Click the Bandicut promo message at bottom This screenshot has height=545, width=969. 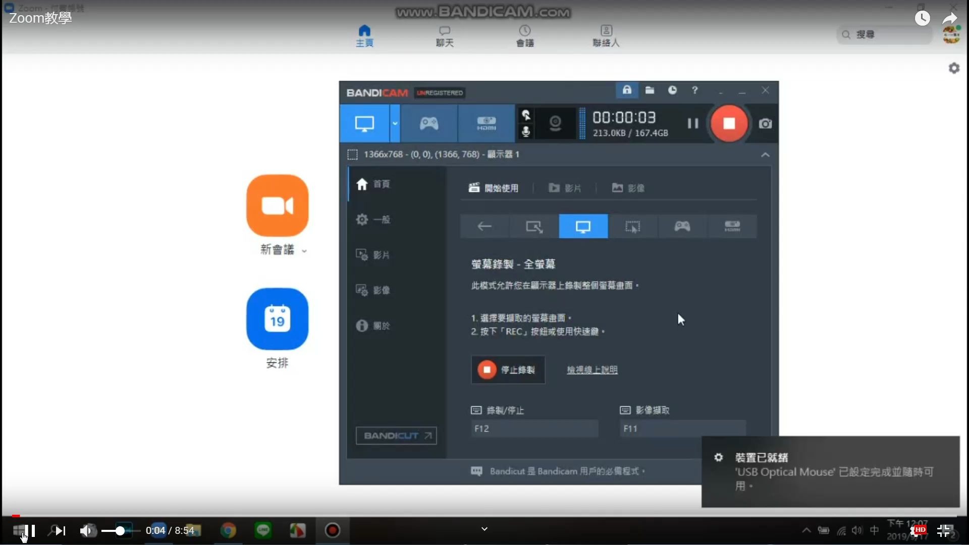point(558,471)
